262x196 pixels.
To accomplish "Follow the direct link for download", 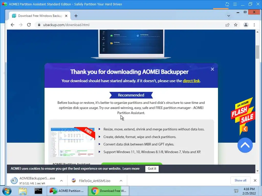I will 191,81.
